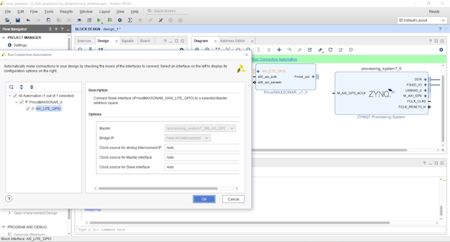Click the Diagram settings gear icon
The height and width of the screenshot is (242, 450).
pos(441,50)
